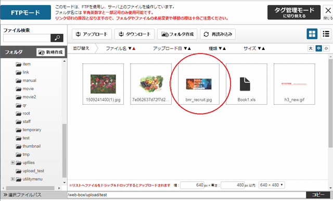
Task: Open the movie folder
Action: click(25, 89)
